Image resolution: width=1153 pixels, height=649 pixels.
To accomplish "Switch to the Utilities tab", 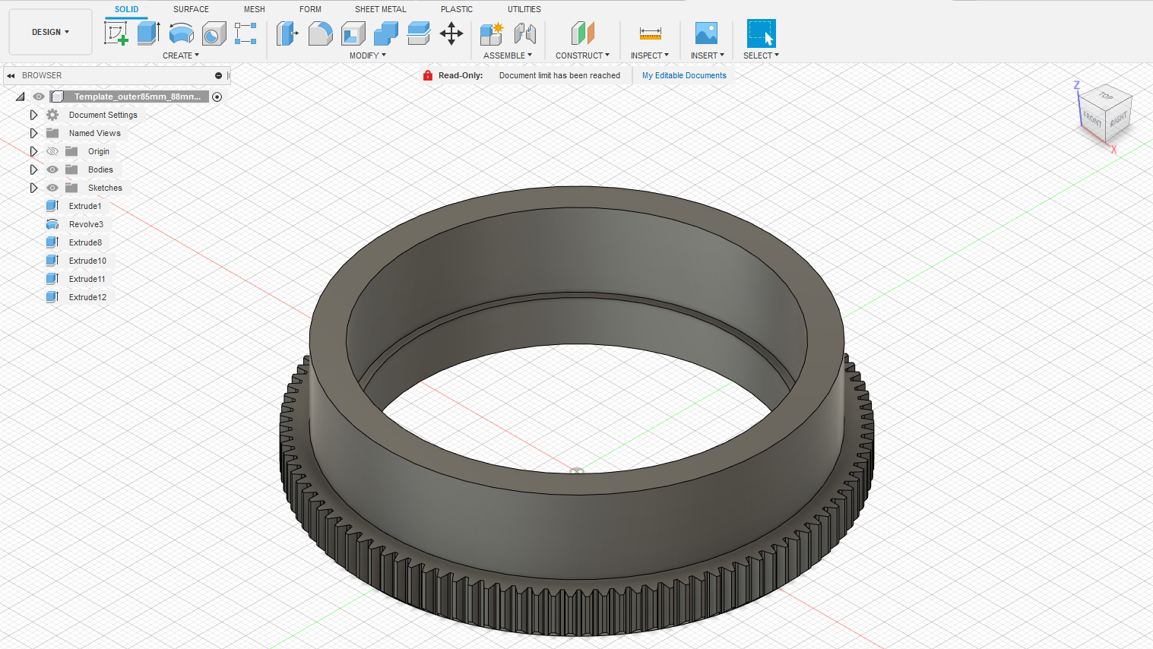I will (524, 9).
